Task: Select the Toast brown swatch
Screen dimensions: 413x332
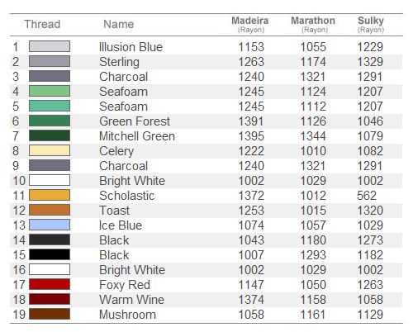Action: click(x=50, y=210)
